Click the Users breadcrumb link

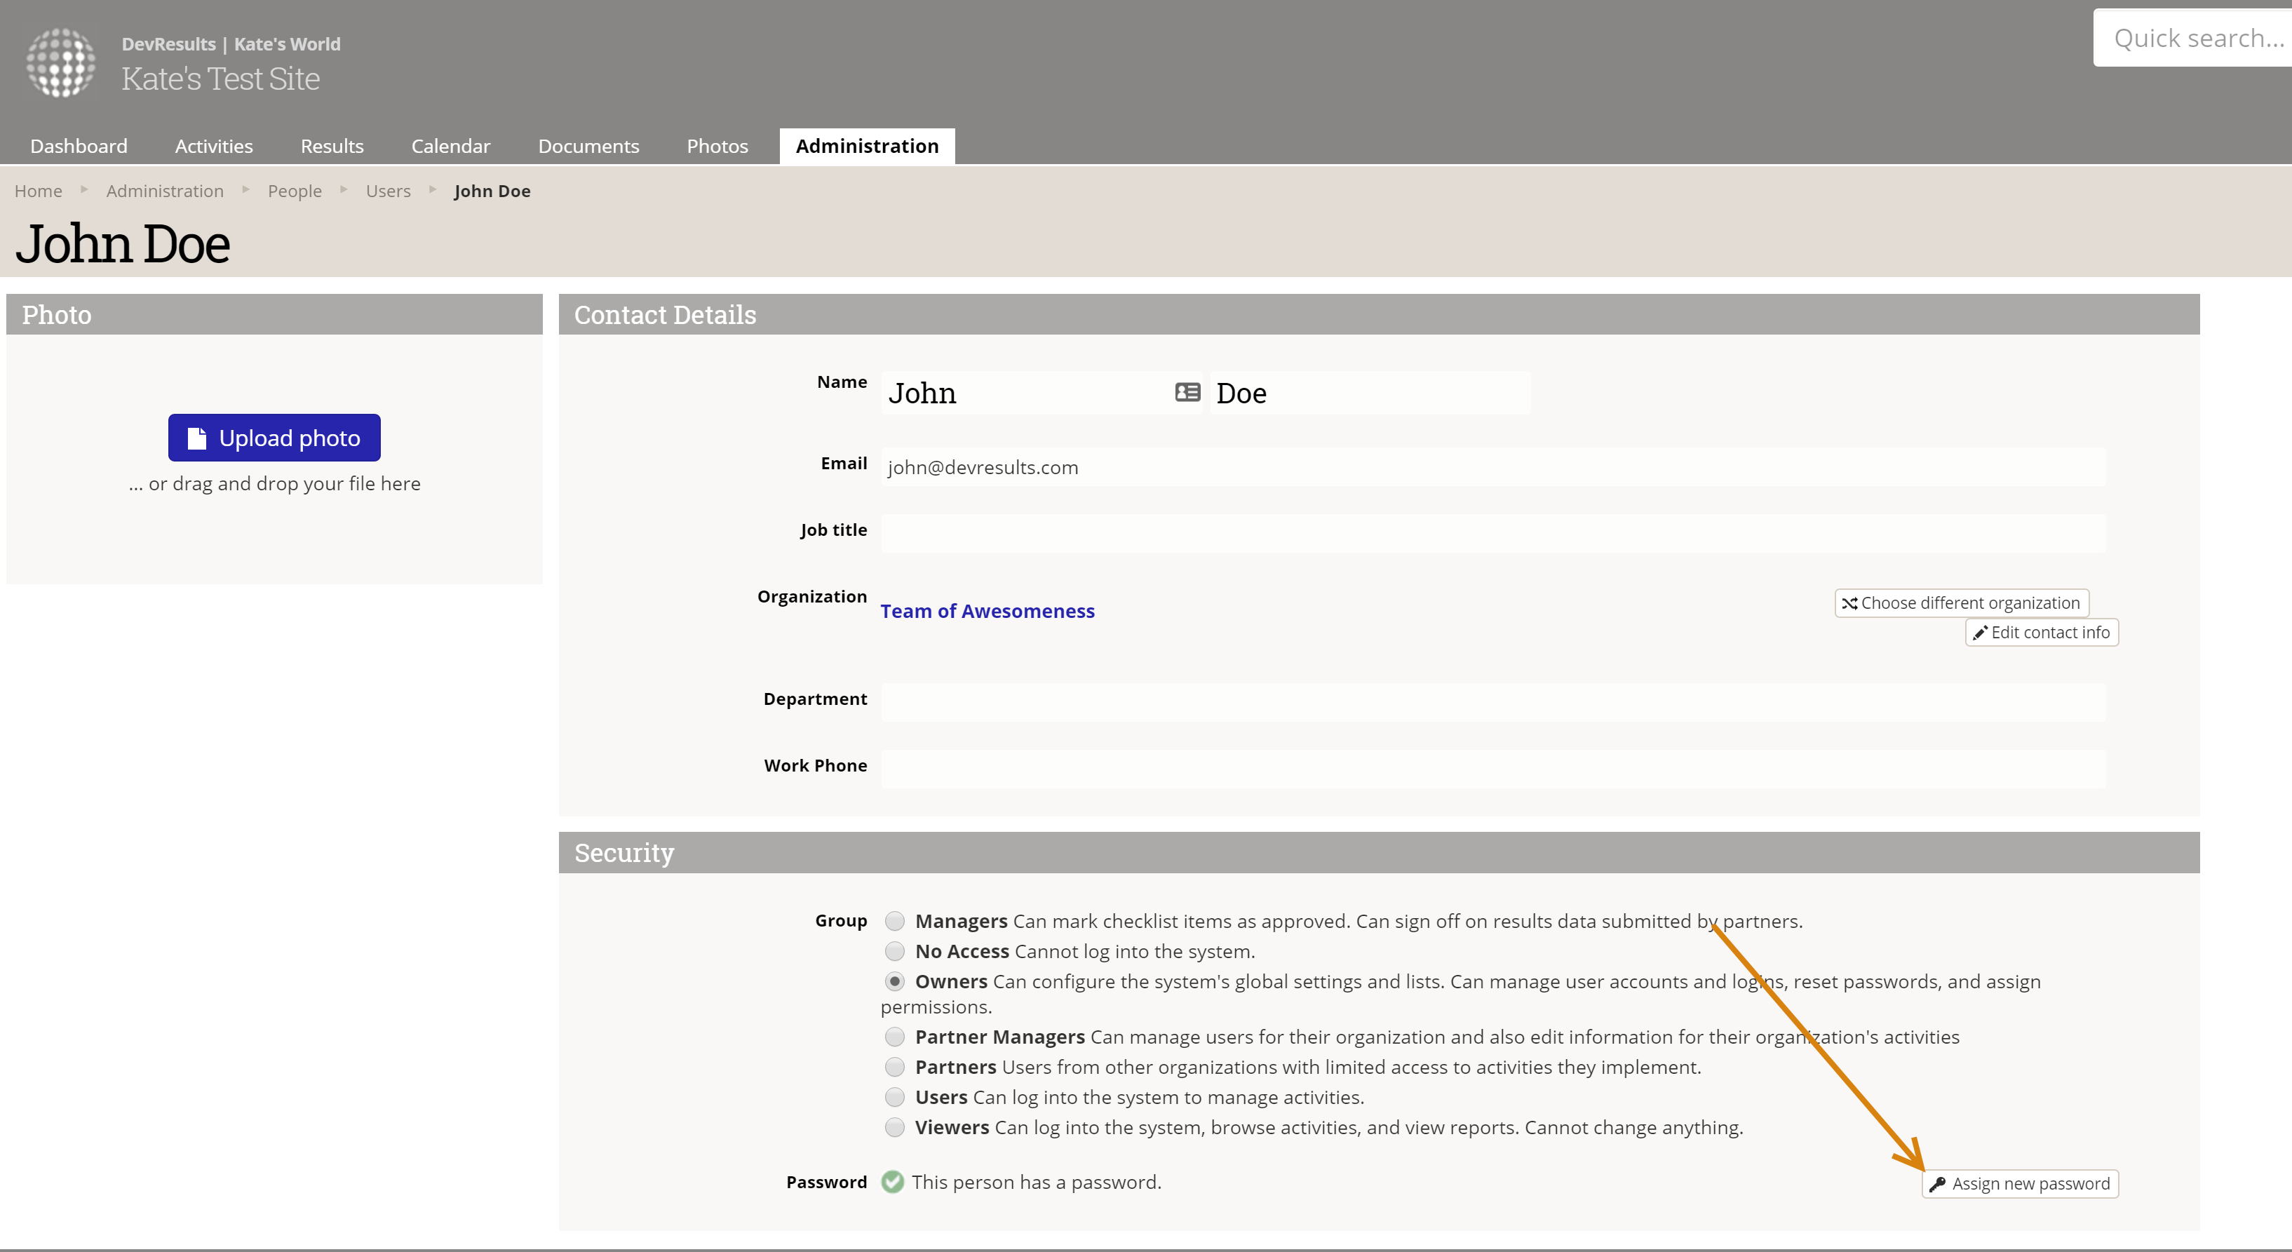coord(388,191)
